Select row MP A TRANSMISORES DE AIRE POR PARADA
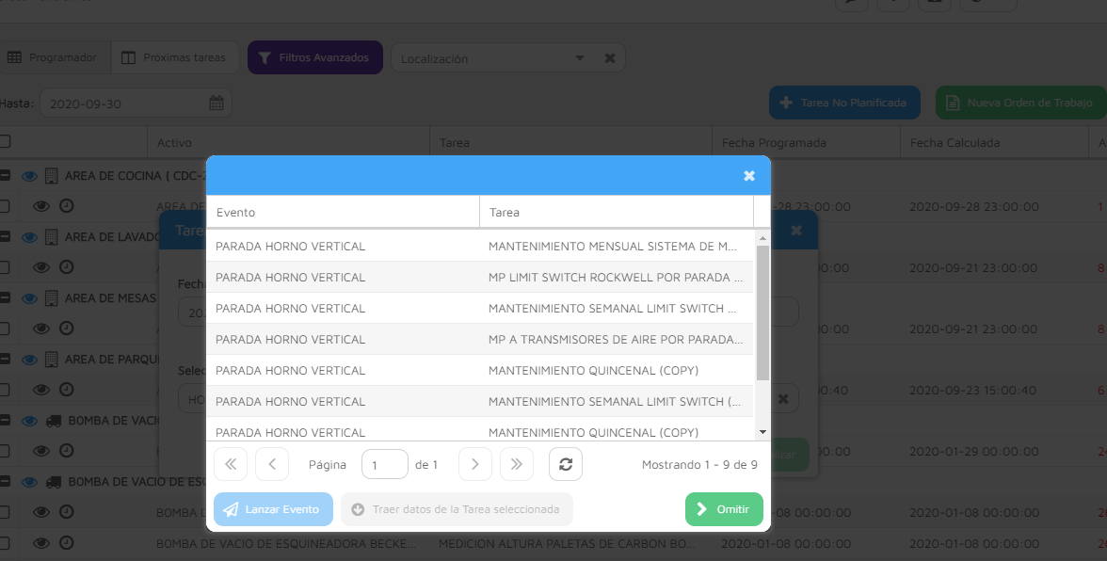1107x561 pixels. [480, 340]
